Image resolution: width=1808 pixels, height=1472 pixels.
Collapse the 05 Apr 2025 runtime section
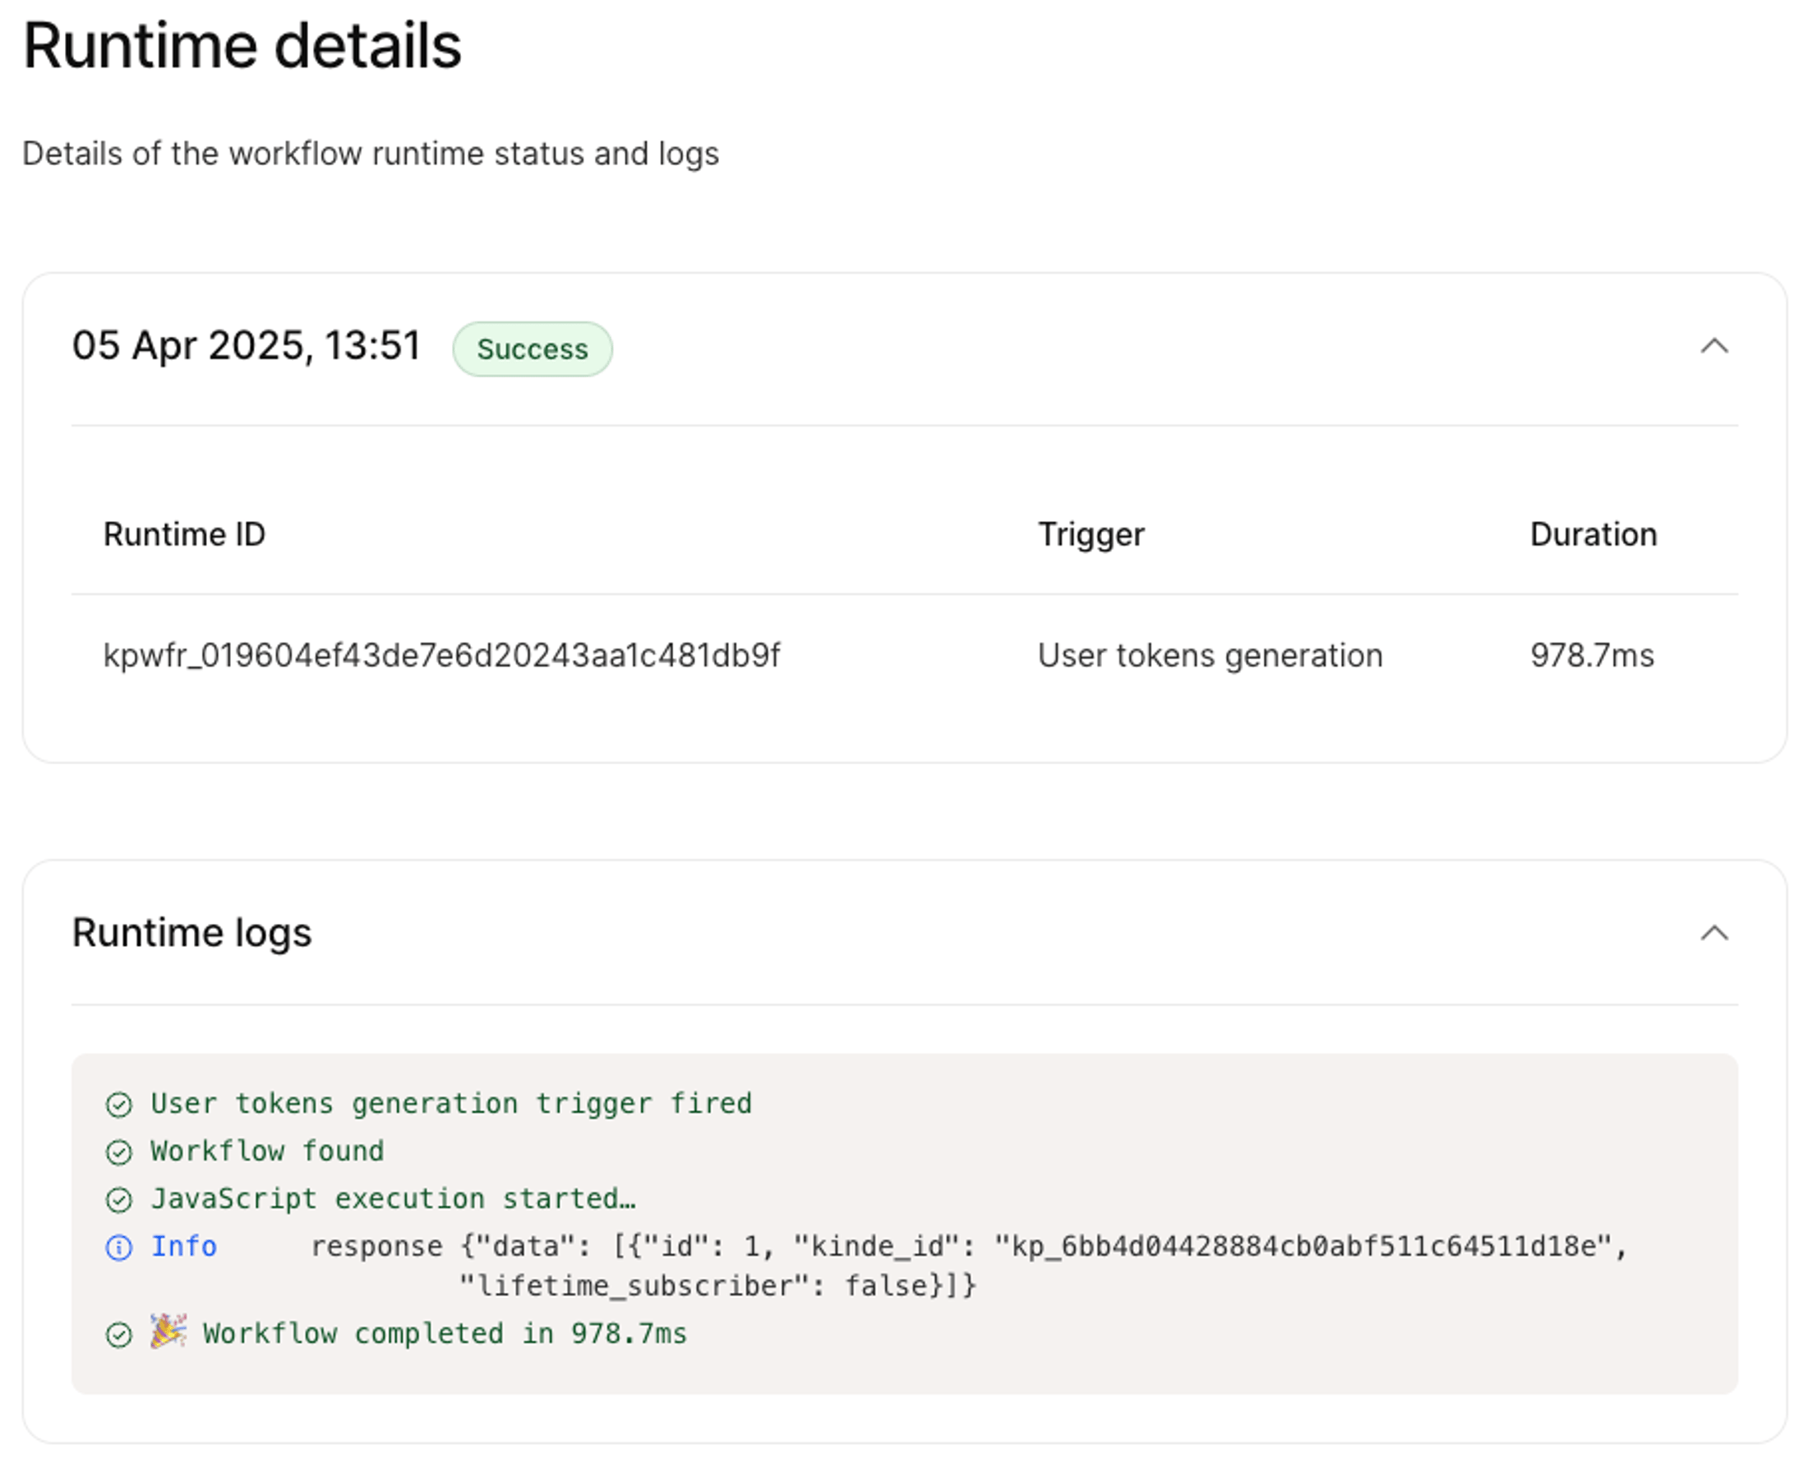click(x=1713, y=346)
